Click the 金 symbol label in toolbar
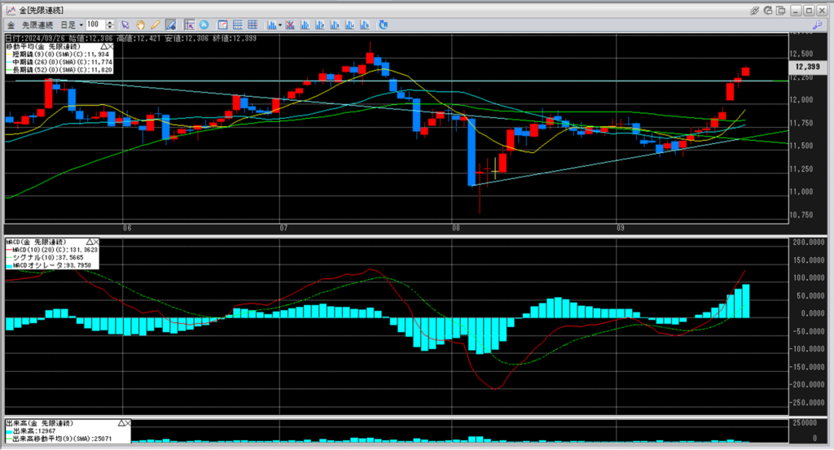This screenshot has width=834, height=450. click(x=11, y=25)
